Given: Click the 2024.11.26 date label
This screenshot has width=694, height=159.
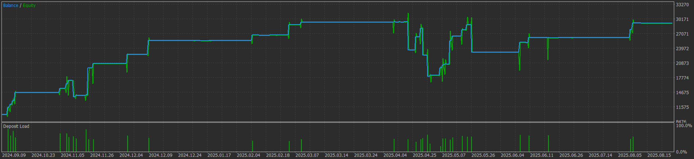Looking at the screenshot, I should [x=102, y=155].
